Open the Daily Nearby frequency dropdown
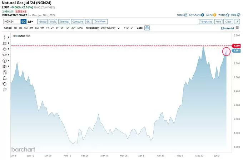This screenshot has height=160, width=243. click(x=110, y=28)
